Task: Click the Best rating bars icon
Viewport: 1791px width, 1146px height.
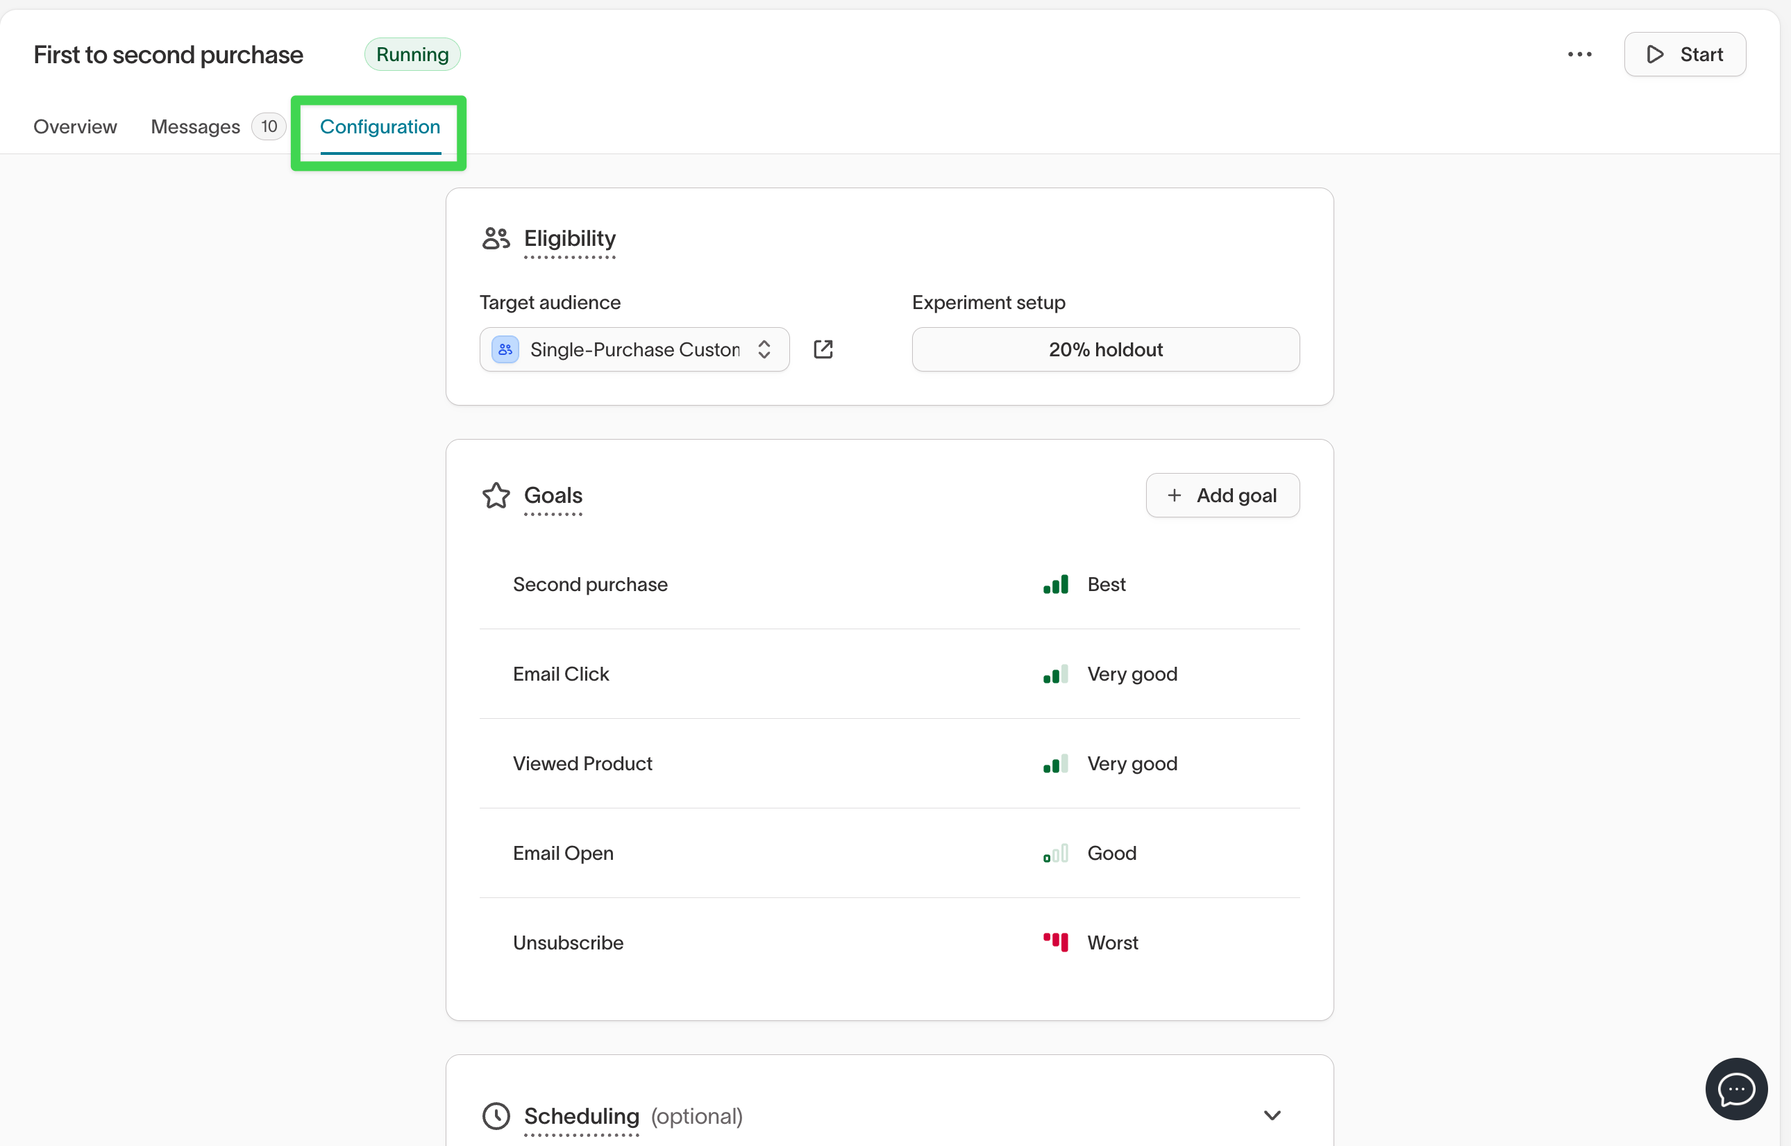Action: [x=1055, y=585]
